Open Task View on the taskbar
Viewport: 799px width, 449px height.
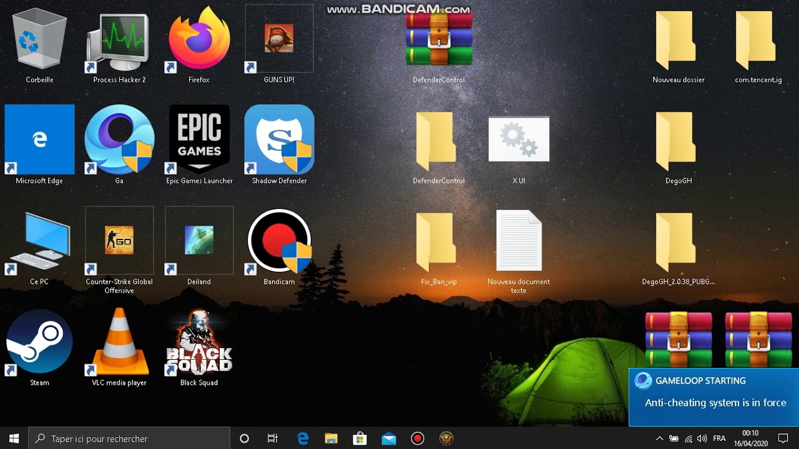point(273,438)
